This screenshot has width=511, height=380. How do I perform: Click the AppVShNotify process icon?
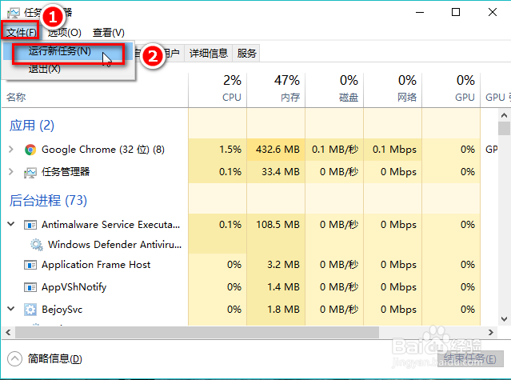point(30,287)
